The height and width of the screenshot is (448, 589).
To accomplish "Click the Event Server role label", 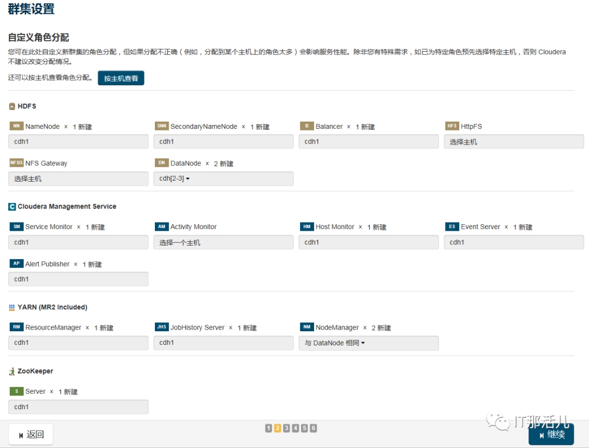I will 480,227.
